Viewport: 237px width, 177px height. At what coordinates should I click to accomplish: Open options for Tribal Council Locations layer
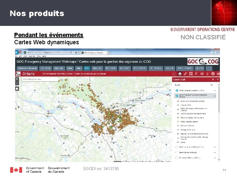(x=215, y=90)
